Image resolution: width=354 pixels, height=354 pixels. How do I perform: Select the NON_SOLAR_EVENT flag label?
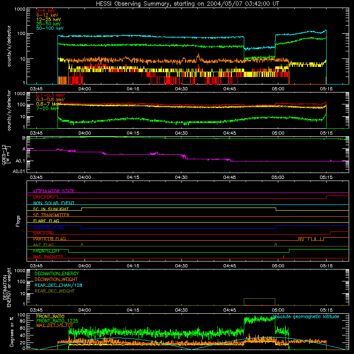point(54,203)
